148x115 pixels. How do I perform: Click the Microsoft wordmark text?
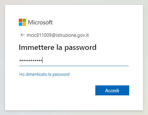coord(40,22)
